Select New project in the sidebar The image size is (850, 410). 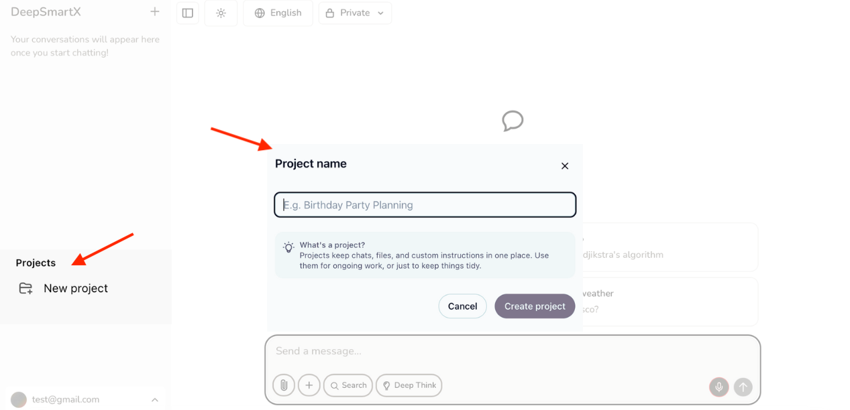tap(75, 288)
